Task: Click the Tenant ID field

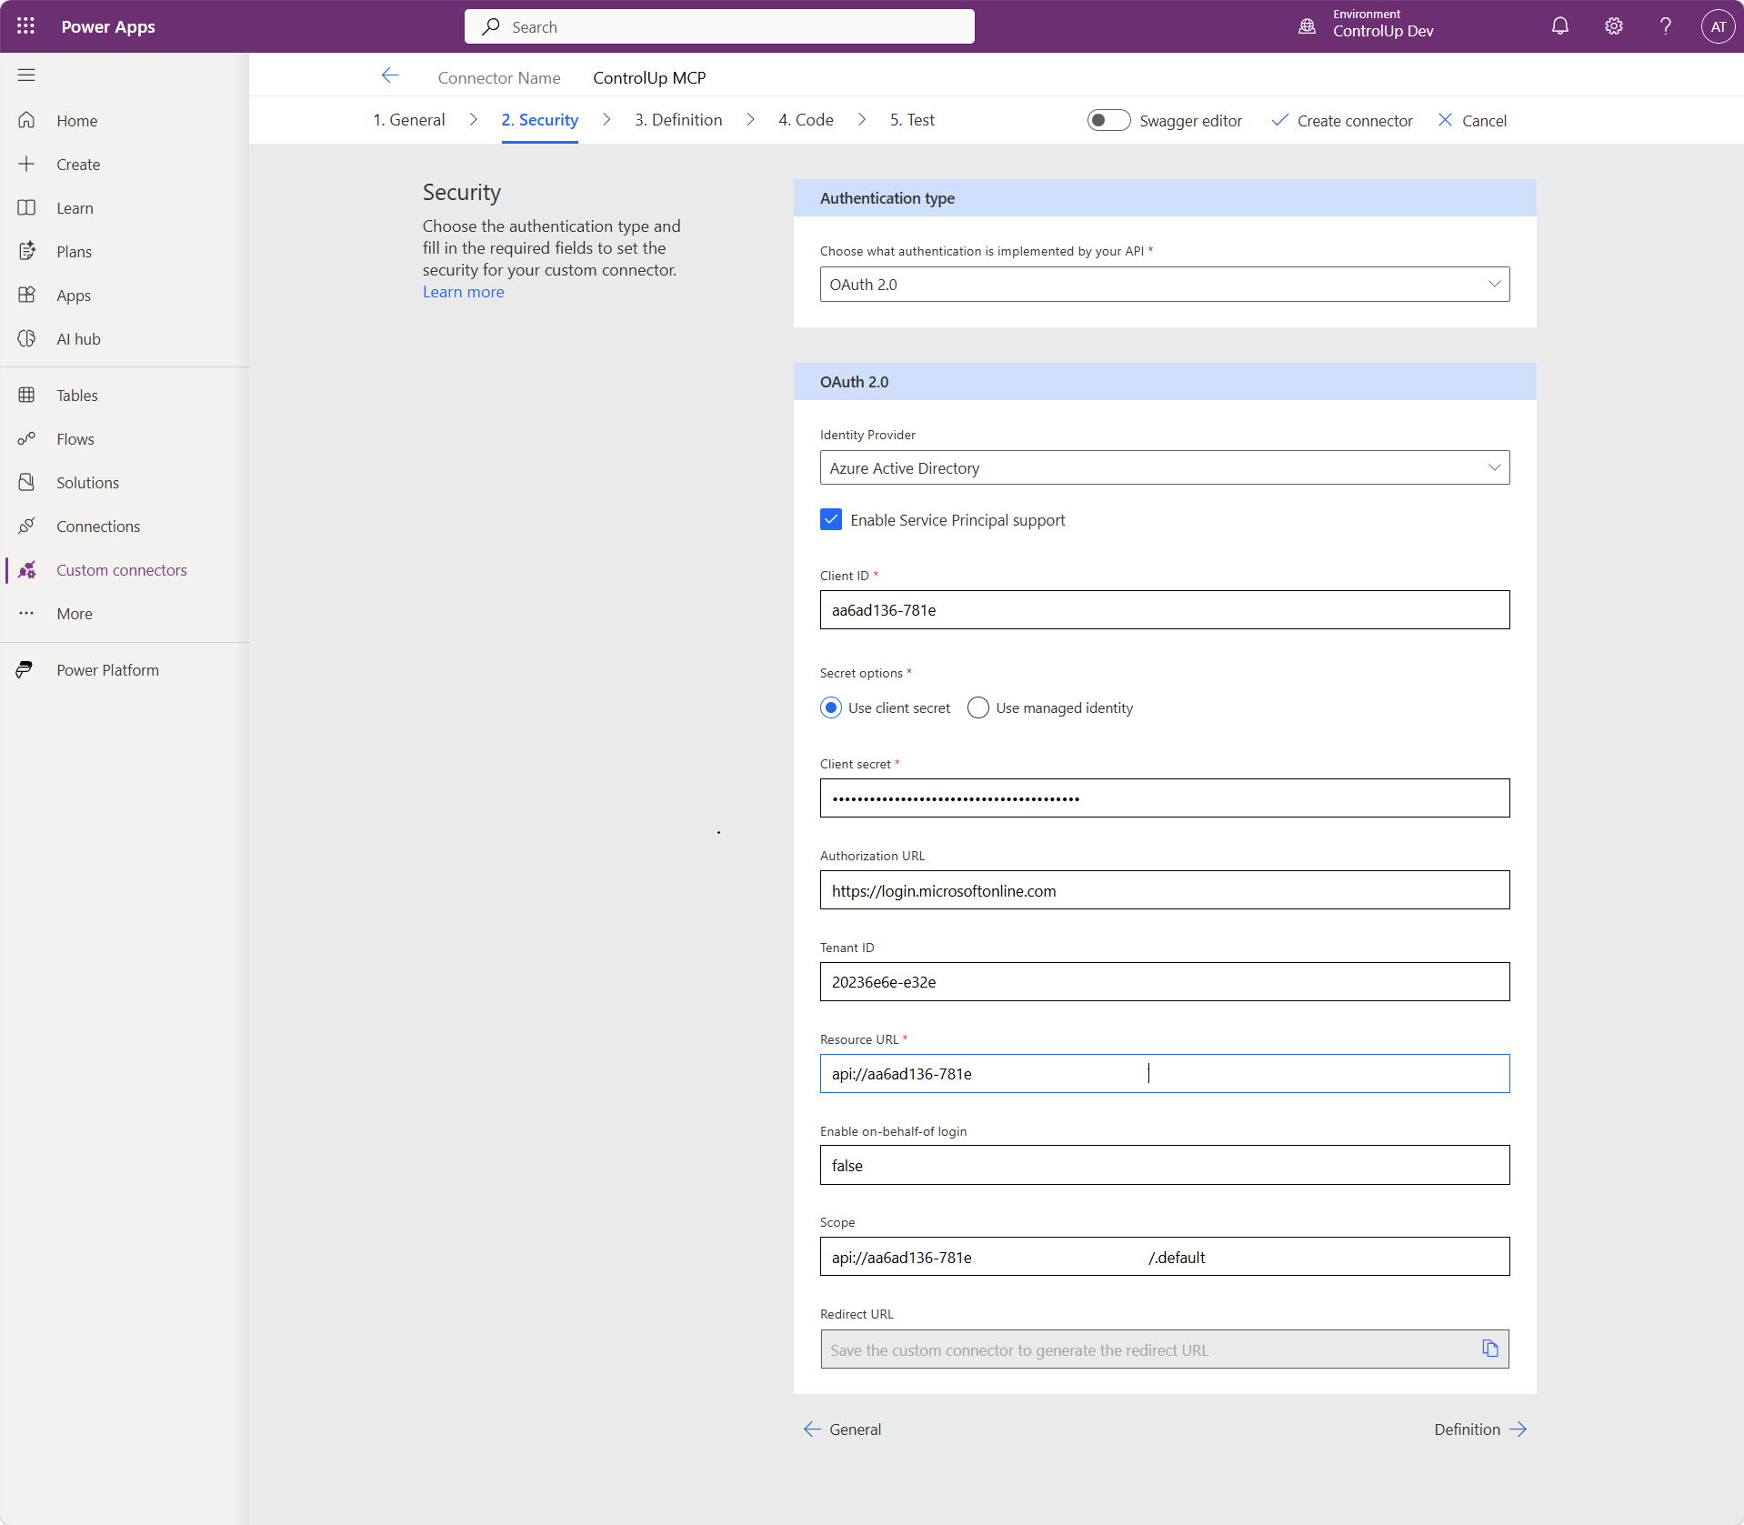Action: pyautogui.click(x=1165, y=982)
